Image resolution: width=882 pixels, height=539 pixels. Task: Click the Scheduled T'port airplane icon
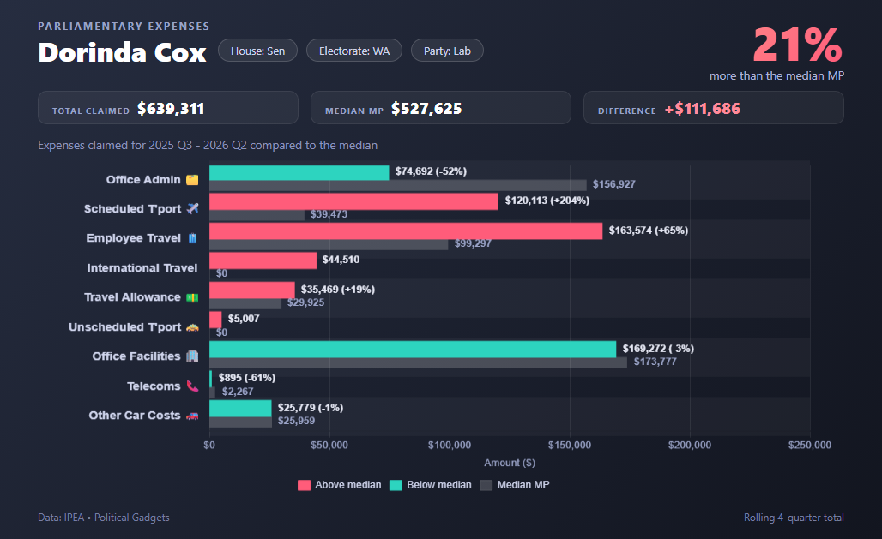click(192, 208)
